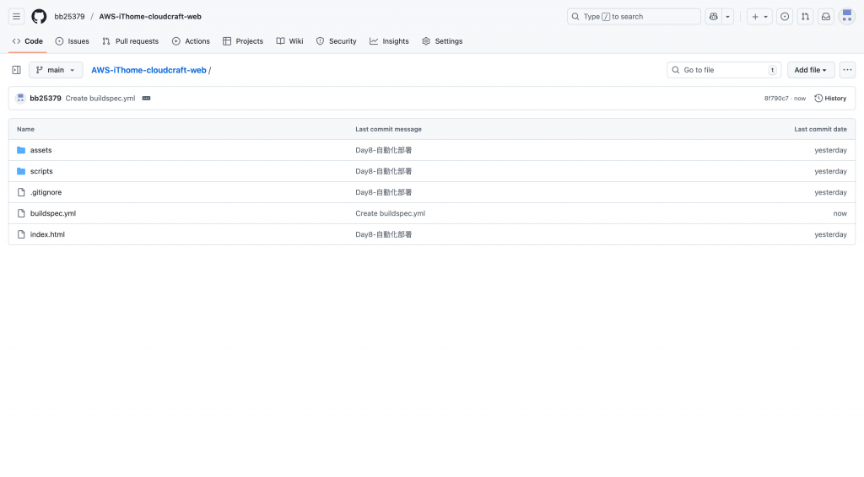Click the 'Last commit date' column header

820,129
